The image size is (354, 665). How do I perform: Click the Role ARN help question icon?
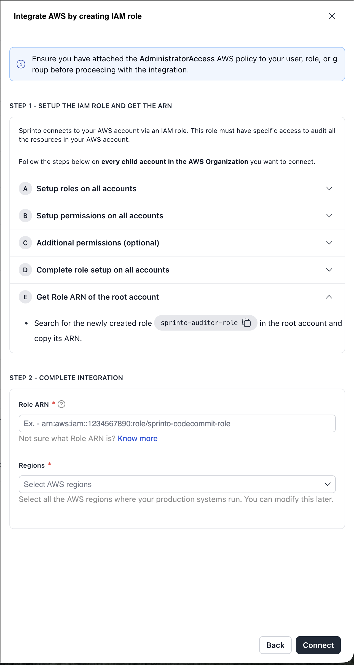tap(61, 404)
